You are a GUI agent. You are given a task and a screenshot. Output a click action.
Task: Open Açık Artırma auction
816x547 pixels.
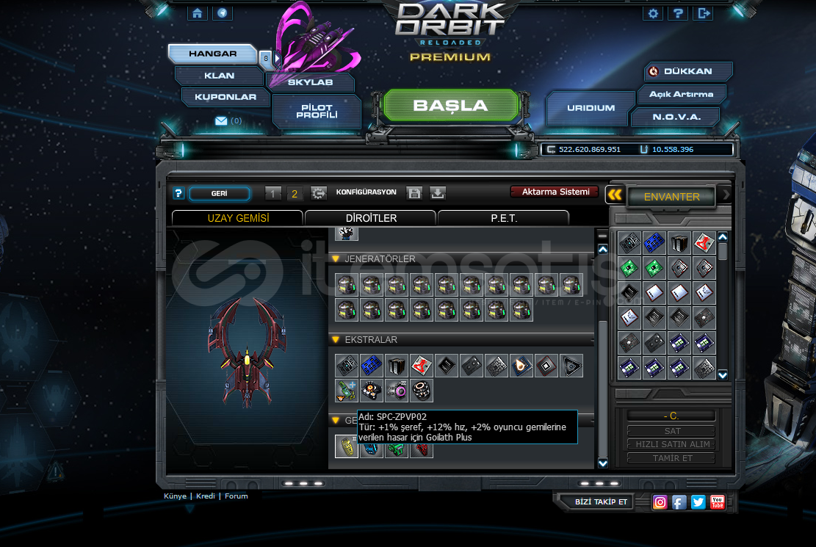[681, 94]
